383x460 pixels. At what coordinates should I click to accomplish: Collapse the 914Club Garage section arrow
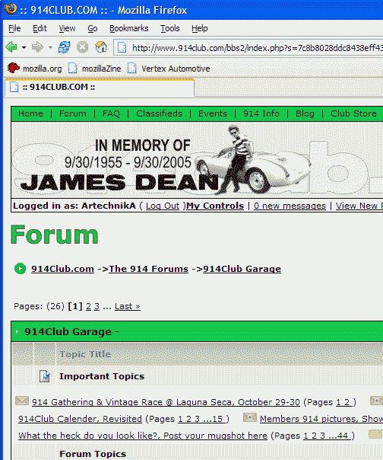(17, 331)
